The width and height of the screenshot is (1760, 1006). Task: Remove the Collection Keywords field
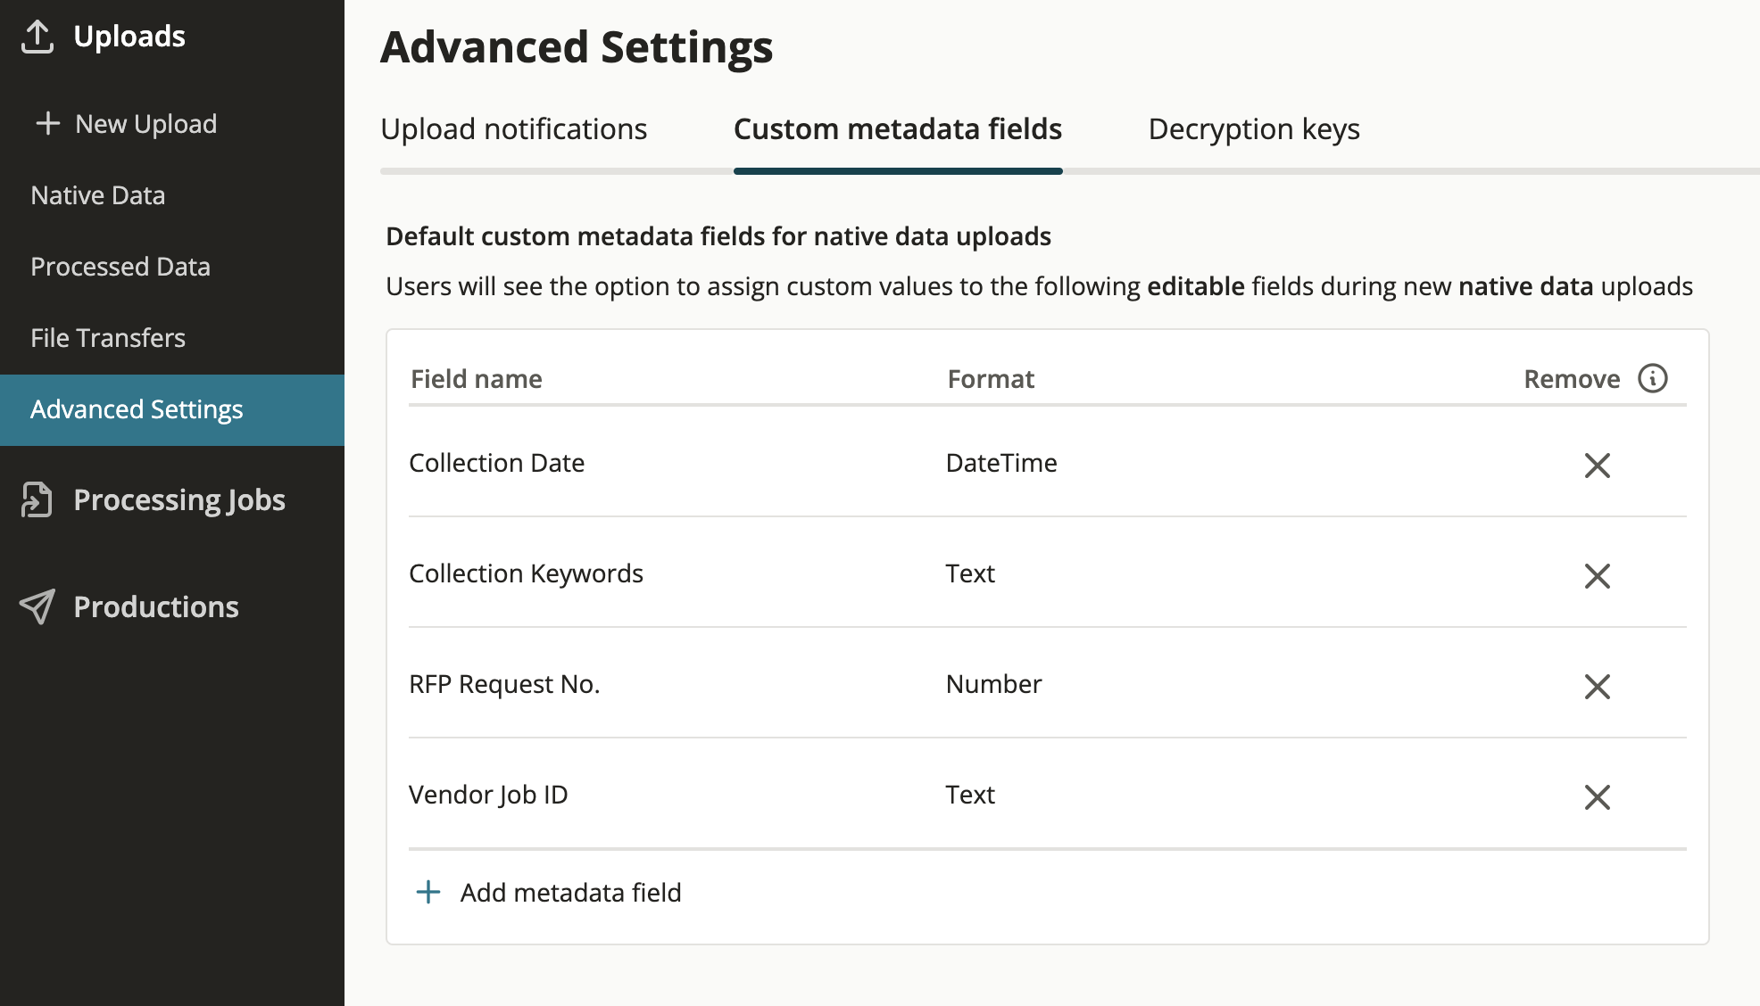click(1598, 575)
